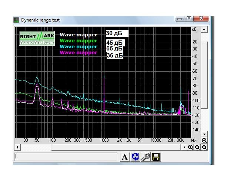Save the graph using the floppy disk icon
Image resolution: width=237 pixels, height=190 pixels.
coord(156,157)
